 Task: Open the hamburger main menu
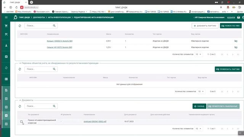[x=6, y=17]
